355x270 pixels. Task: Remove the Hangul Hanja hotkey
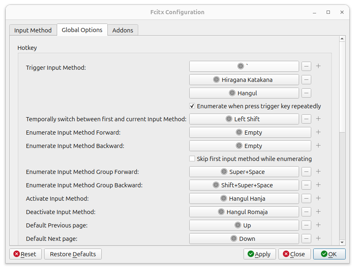pyautogui.click(x=306, y=198)
